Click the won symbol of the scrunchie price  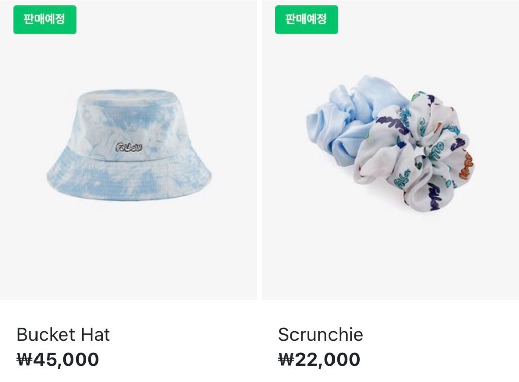286,359
